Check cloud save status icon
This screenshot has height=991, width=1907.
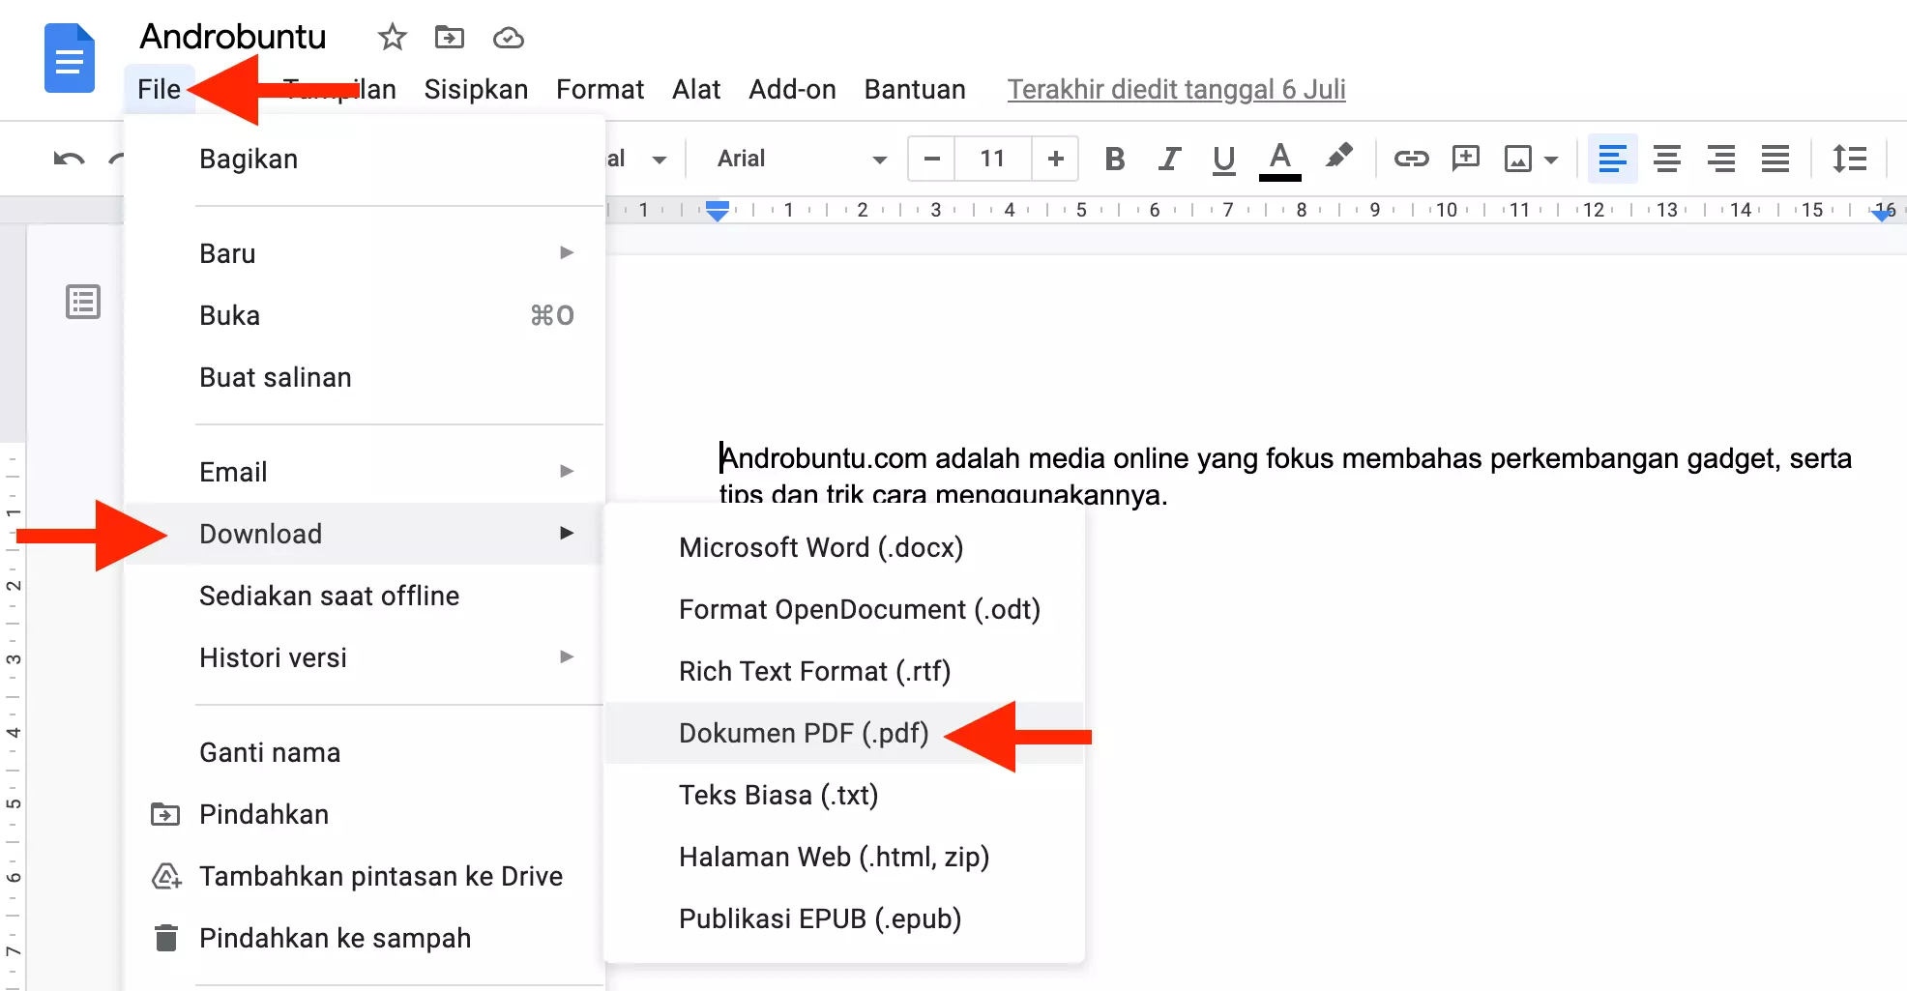point(507,38)
